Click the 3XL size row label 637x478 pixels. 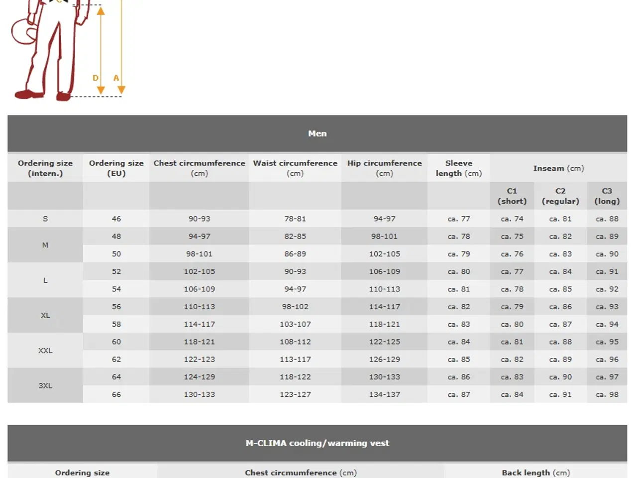click(x=45, y=386)
